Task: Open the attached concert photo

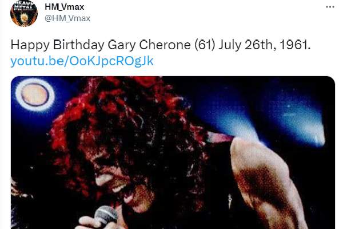Action: coord(173,152)
